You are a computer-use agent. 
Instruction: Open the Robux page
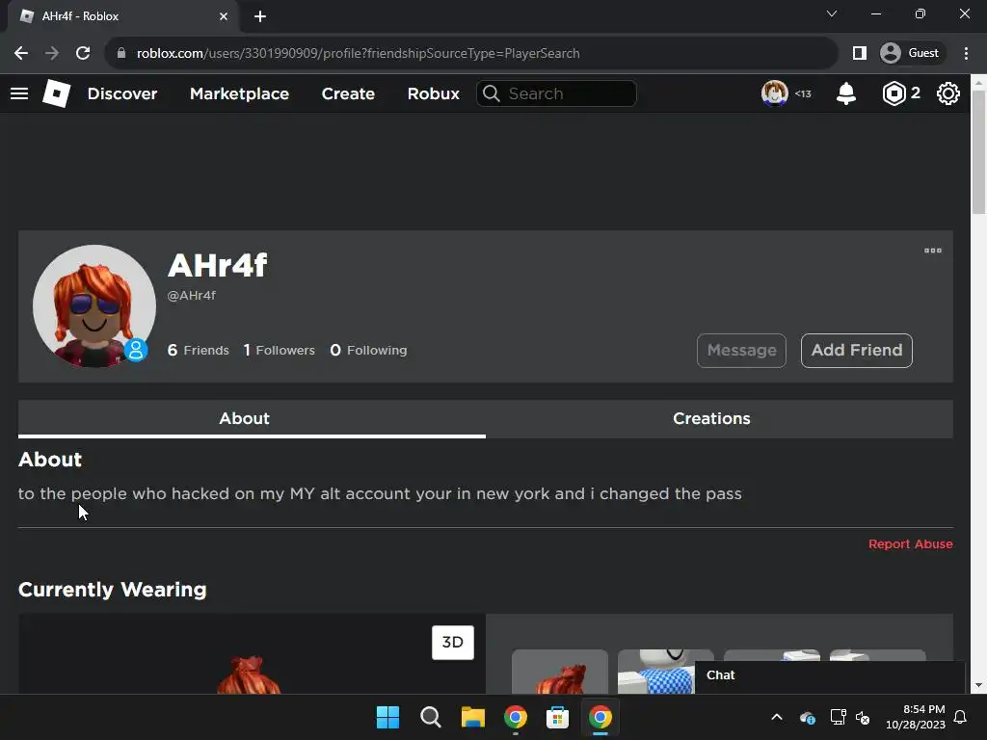pyautogui.click(x=433, y=93)
